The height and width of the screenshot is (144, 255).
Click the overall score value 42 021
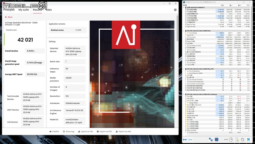tap(25, 40)
